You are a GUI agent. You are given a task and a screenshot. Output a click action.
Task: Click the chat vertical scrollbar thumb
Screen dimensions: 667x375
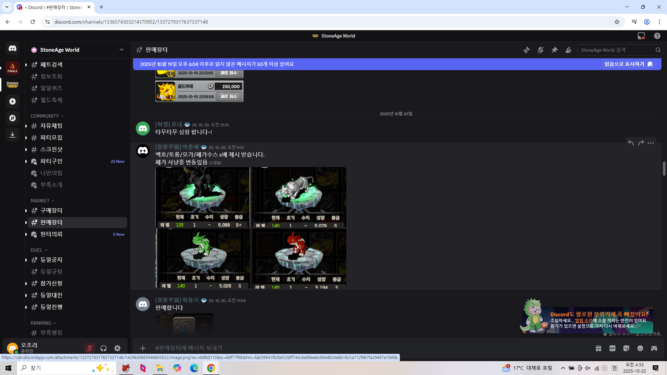(x=664, y=169)
